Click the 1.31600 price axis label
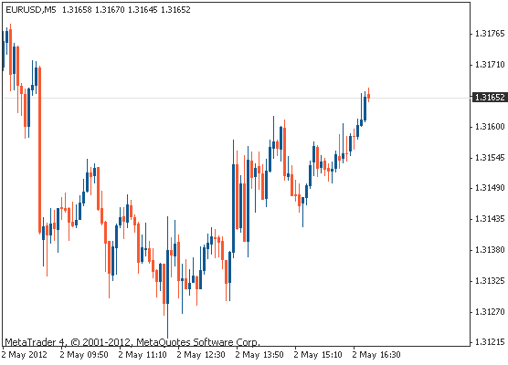 click(x=490, y=127)
